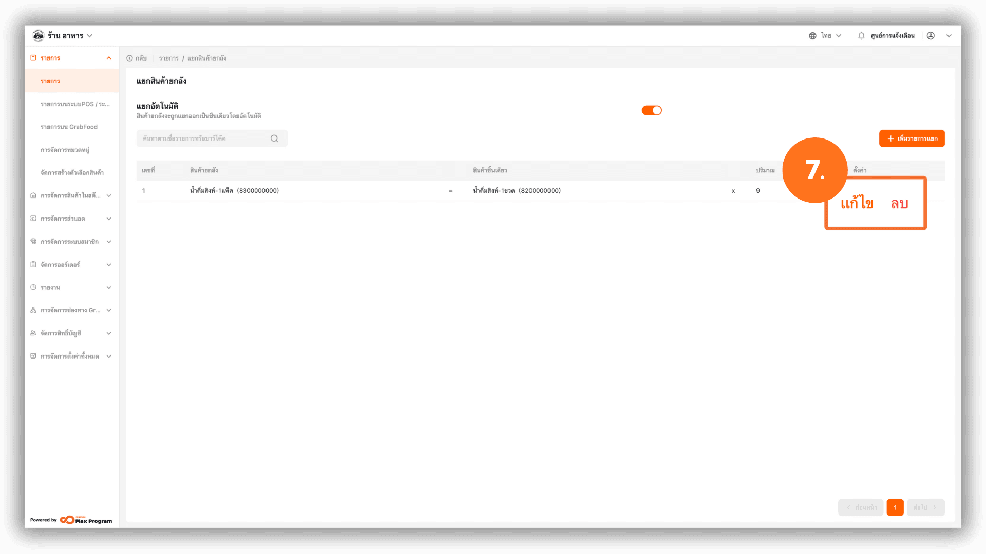Open the ร้าน อาหาร store dropdown
986x554 pixels.
pyautogui.click(x=70, y=36)
